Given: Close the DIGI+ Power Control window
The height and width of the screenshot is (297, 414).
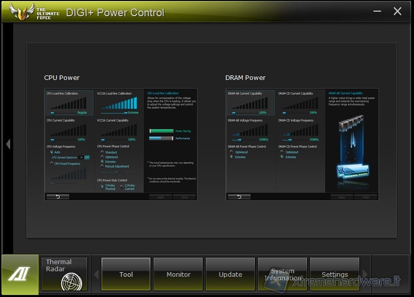Looking at the screenshot, I should tap(398, 11).
